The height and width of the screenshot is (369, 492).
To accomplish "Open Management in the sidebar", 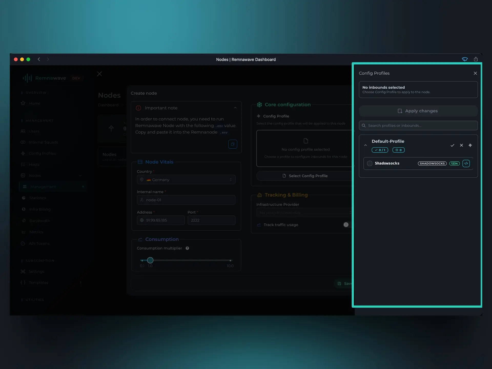I will tap(43, 187).
